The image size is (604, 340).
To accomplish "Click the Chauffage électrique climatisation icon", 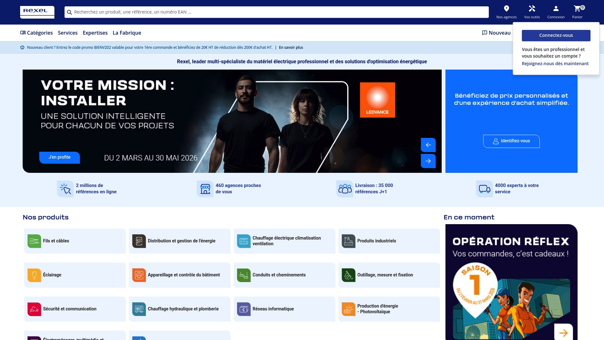I will click(x=244, y=241).
